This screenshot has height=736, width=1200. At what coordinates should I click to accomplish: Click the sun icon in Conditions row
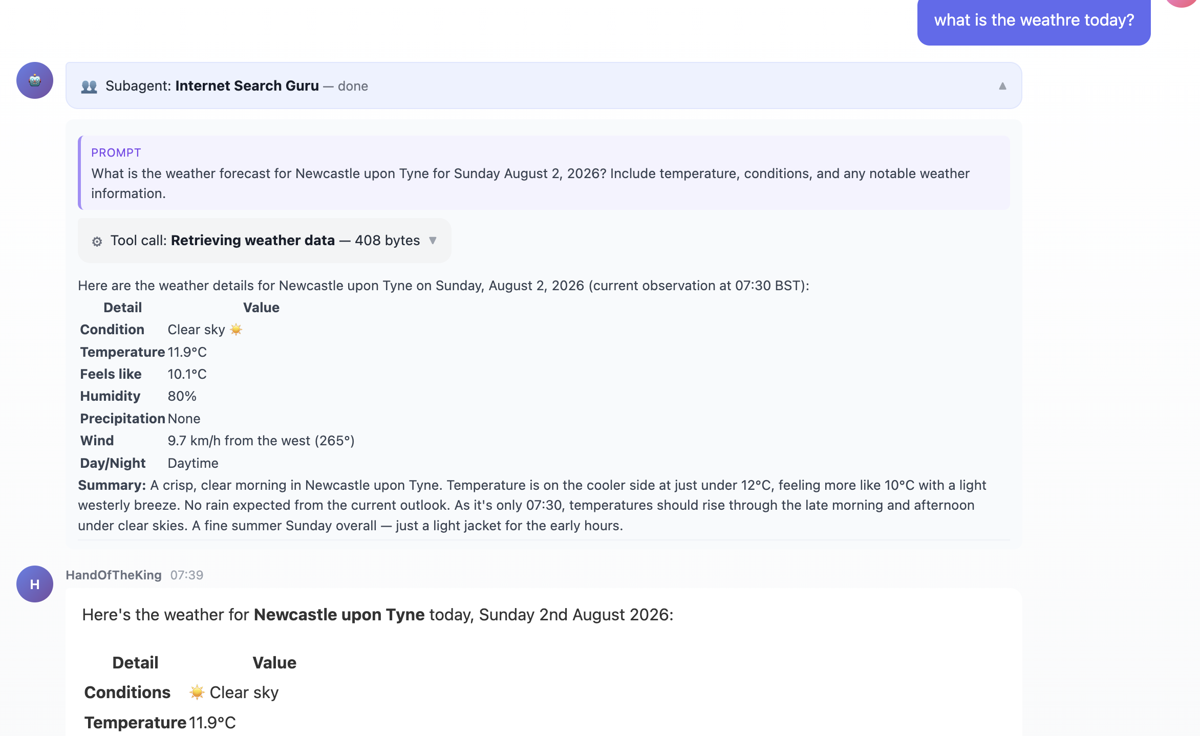point(197,692)
